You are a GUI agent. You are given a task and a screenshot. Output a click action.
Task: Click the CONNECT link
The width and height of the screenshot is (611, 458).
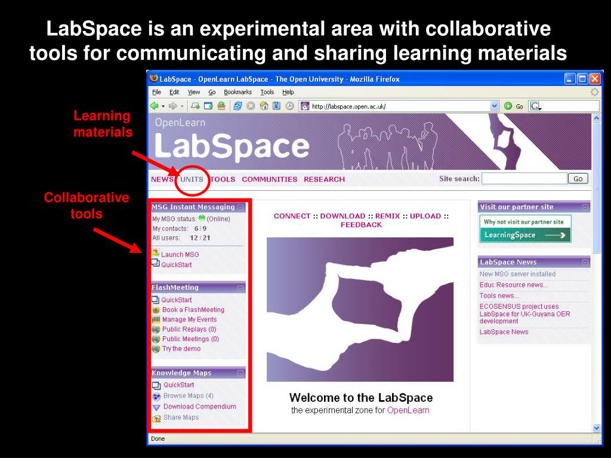292,216
